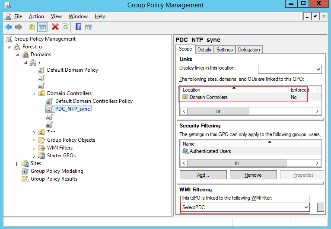The height and width of the screenshot is (229, 331).
Task: Click the Back arrow toolbar icon
Action: [x=9, y=27]
